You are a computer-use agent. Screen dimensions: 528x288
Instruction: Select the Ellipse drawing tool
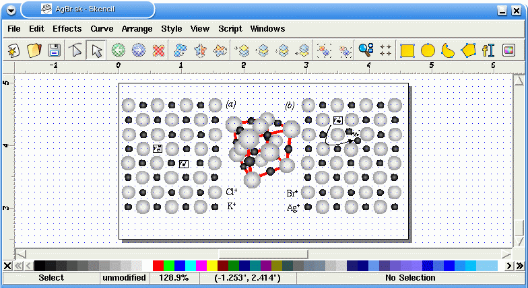pos(428,50)
